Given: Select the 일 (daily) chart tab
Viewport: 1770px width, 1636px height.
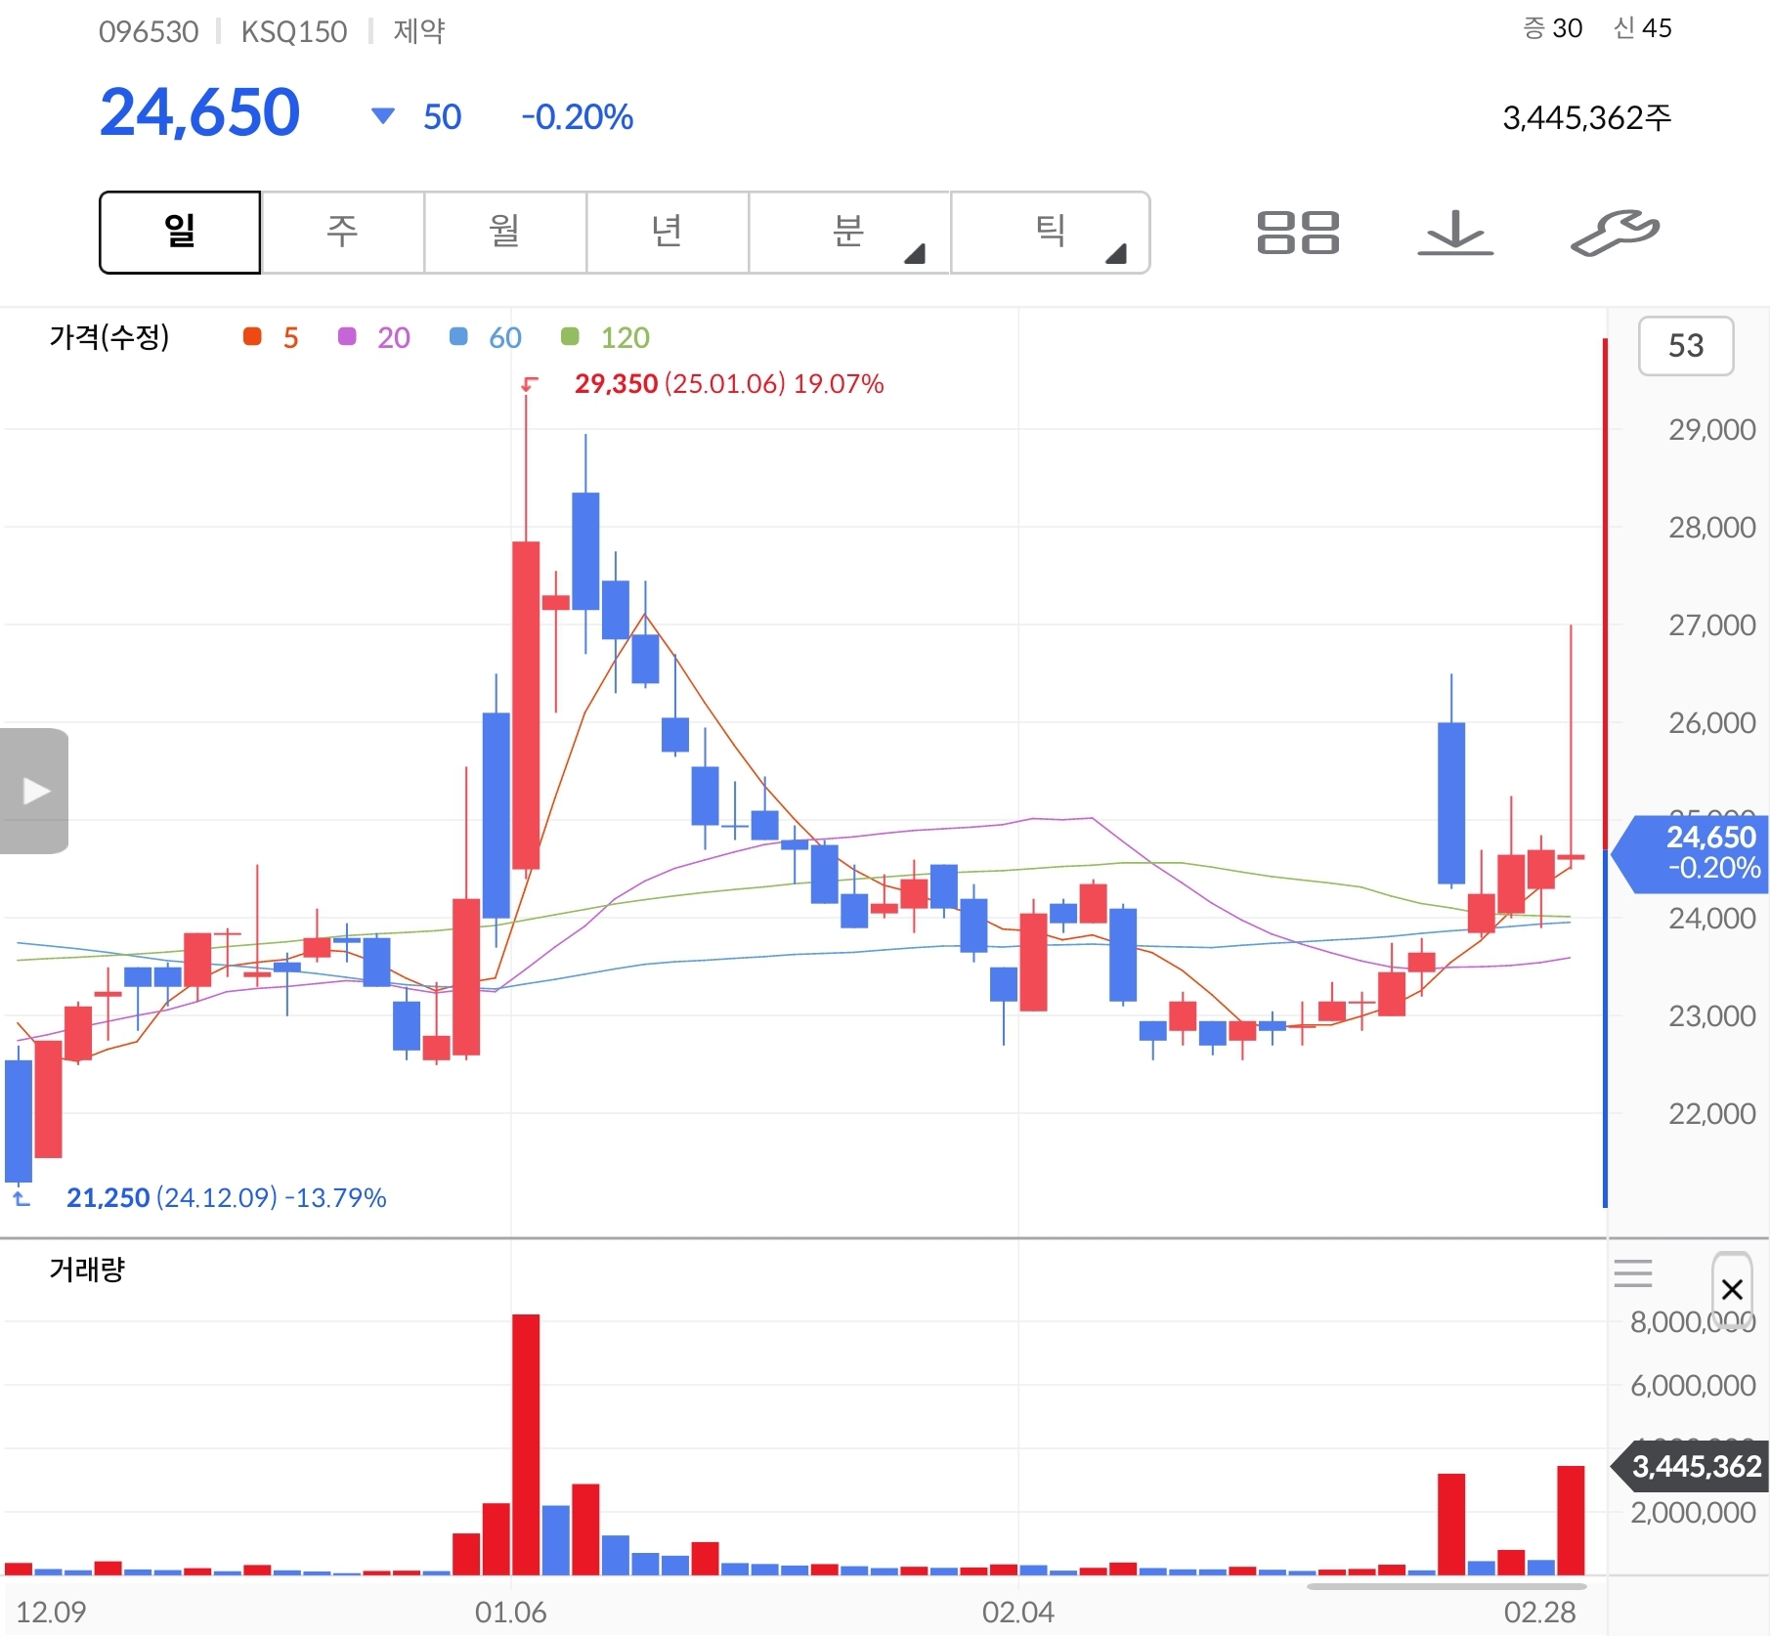Looking at the screenshot, I should click(x=180, y=233).
